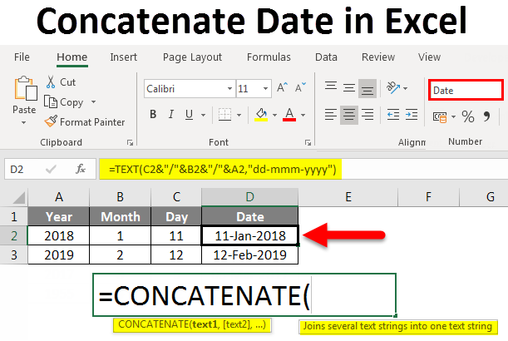The height and width of the screenshot is (341, 508).
Task: Apply Comma Style
Action: coord(486,116)
